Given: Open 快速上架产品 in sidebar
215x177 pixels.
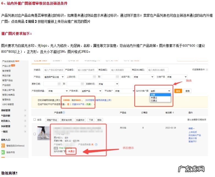Looking at the screenshot, I should 8,90.
